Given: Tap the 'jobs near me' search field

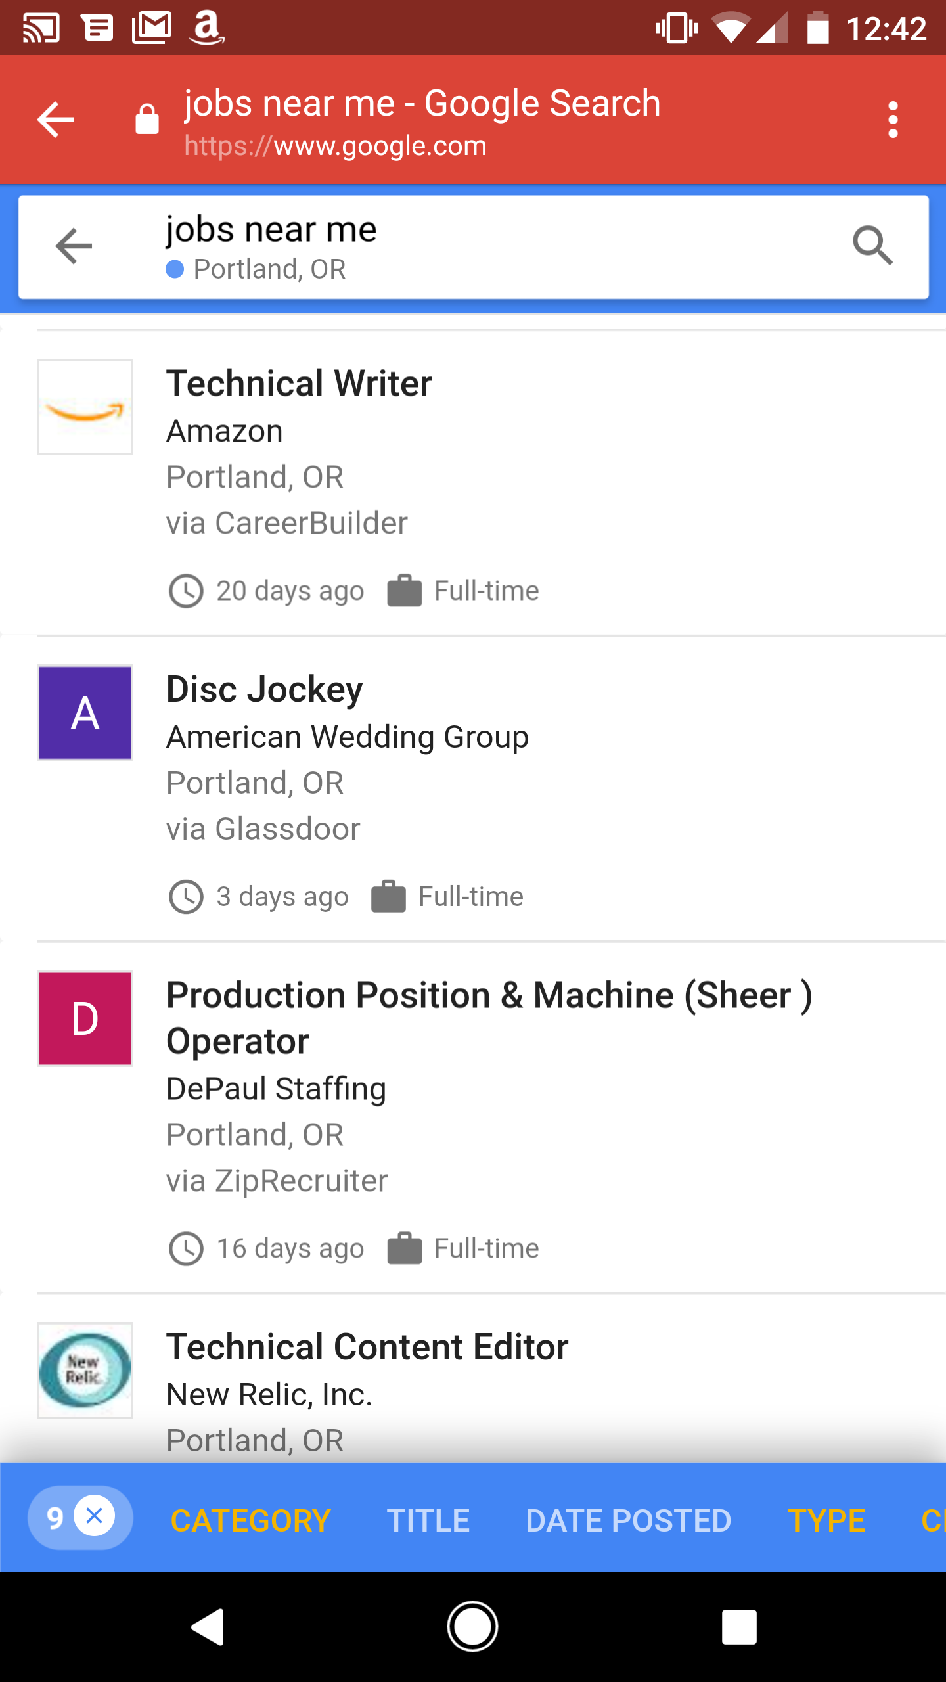Looking at the screenshot, I should pyautogui.click(x=460, y=231).
